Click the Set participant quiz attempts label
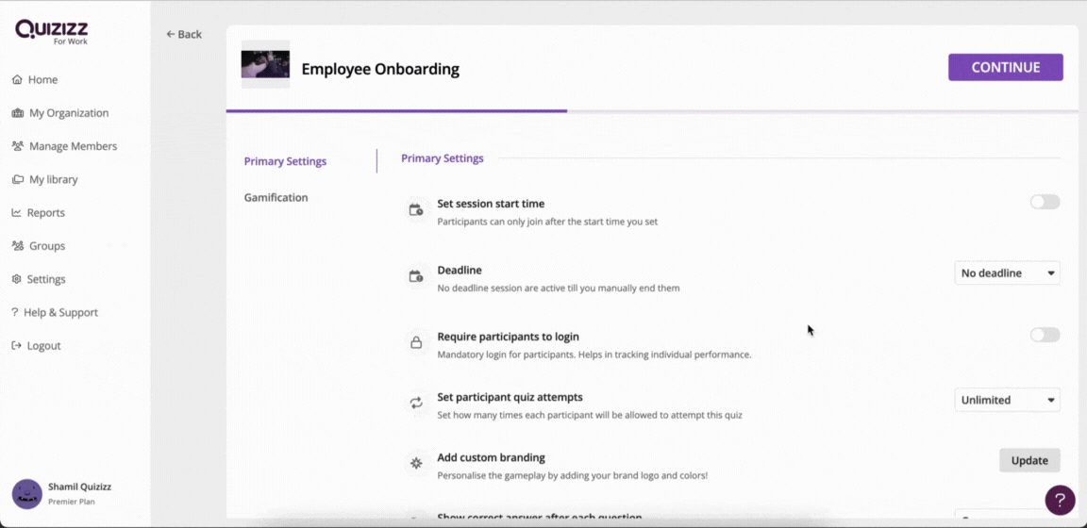1087x528 pixels. (x=510, y=397)
